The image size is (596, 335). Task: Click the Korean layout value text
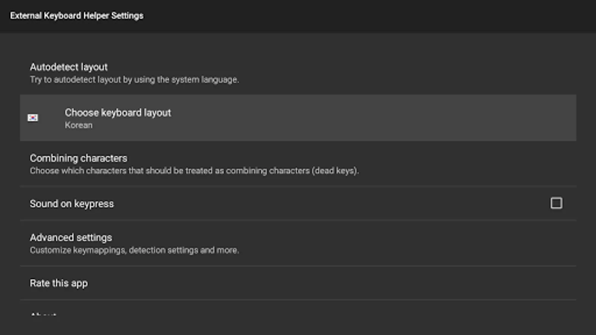pyautogui.click(x=78, y=125)
